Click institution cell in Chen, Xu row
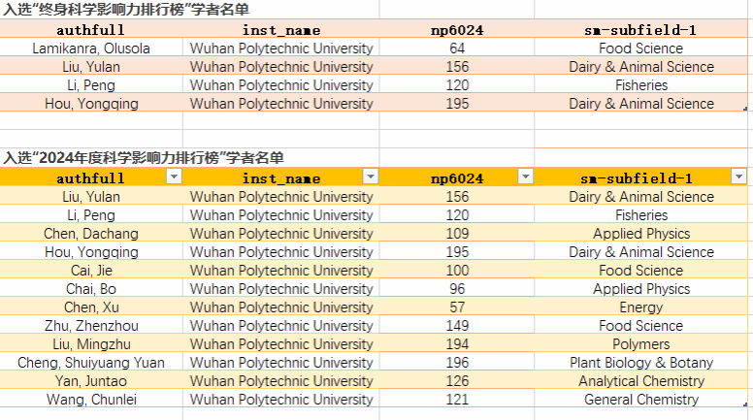753x420 pixels. tap(281, 307)
